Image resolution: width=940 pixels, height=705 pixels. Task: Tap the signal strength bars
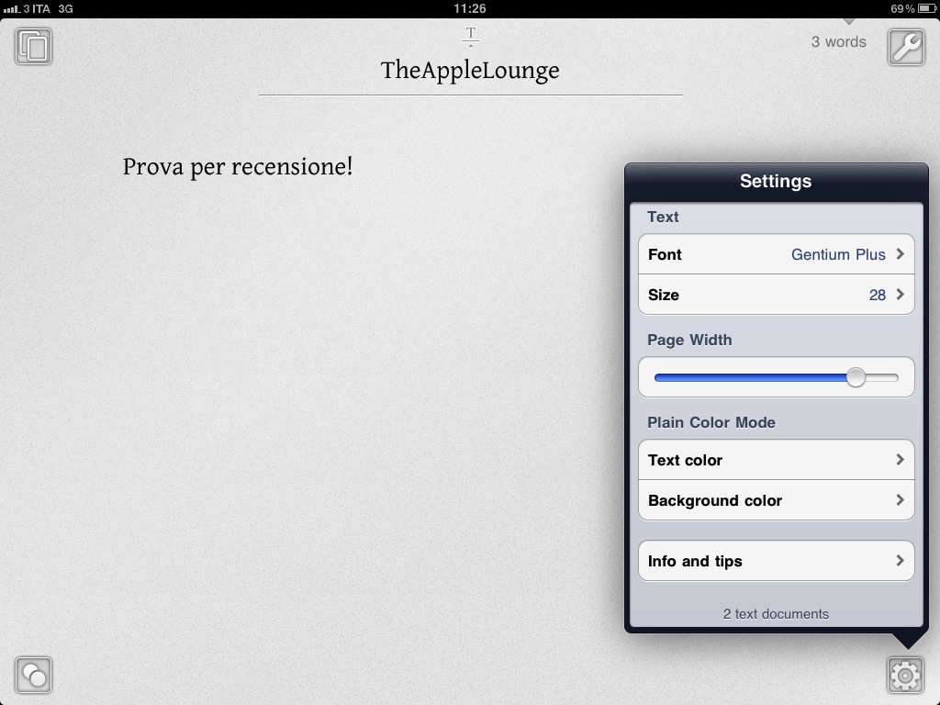click(12, 9)
